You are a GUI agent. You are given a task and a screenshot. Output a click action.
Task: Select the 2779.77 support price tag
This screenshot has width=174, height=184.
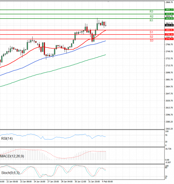[x=169, y=39]
